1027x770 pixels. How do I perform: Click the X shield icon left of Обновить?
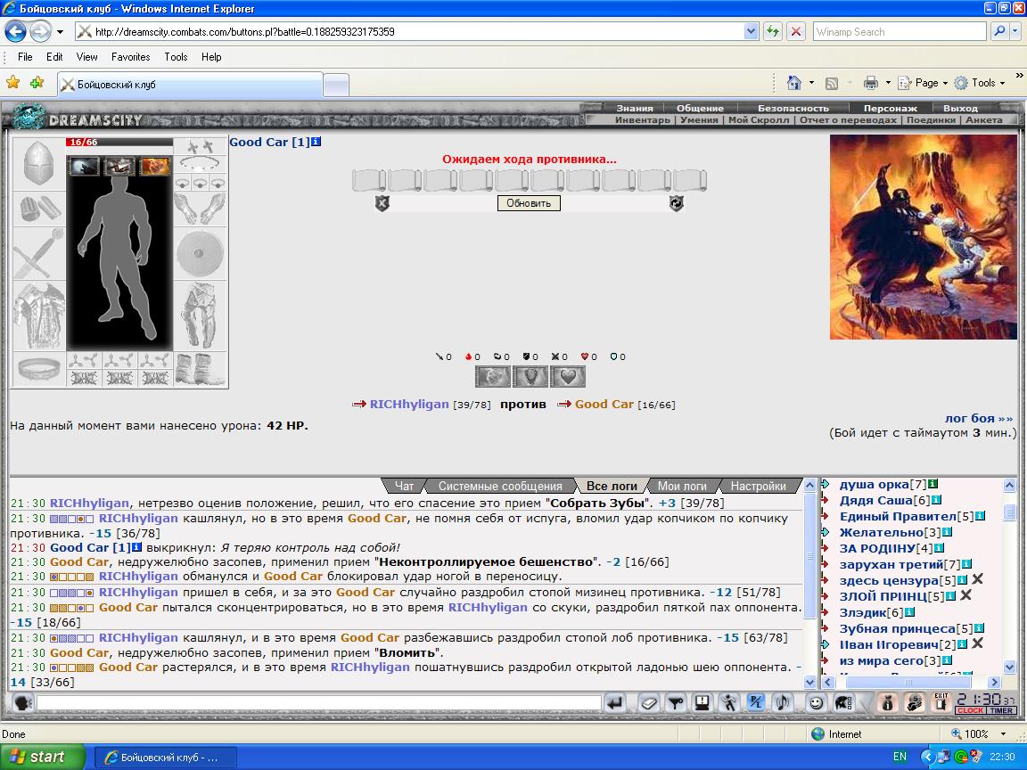point(382,203)
